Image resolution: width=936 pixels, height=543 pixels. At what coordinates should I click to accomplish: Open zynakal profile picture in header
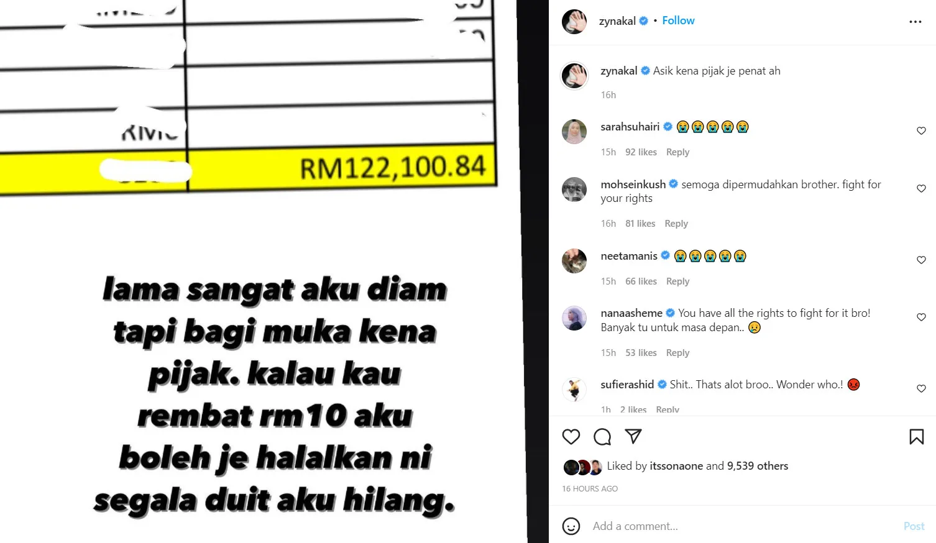pyautogui.click(x=574, y=22)
